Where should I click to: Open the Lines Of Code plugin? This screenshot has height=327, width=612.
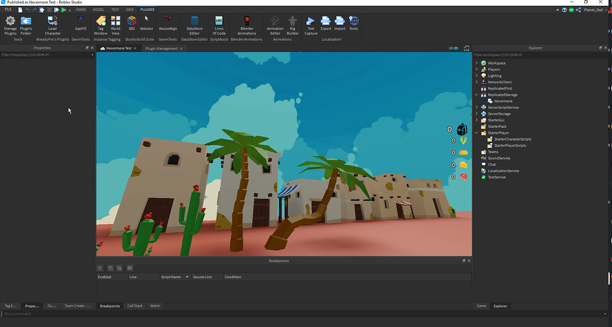(219, 26)
